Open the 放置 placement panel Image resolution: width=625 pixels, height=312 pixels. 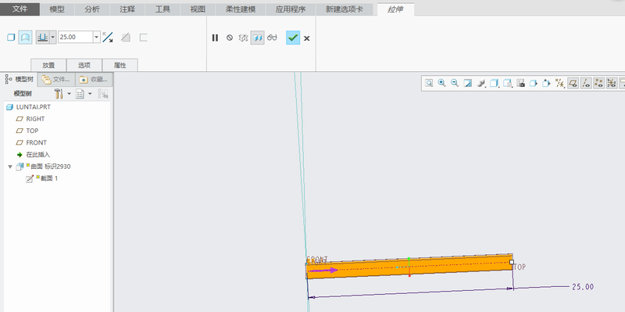pyautogui.click(x=48, y=66)
